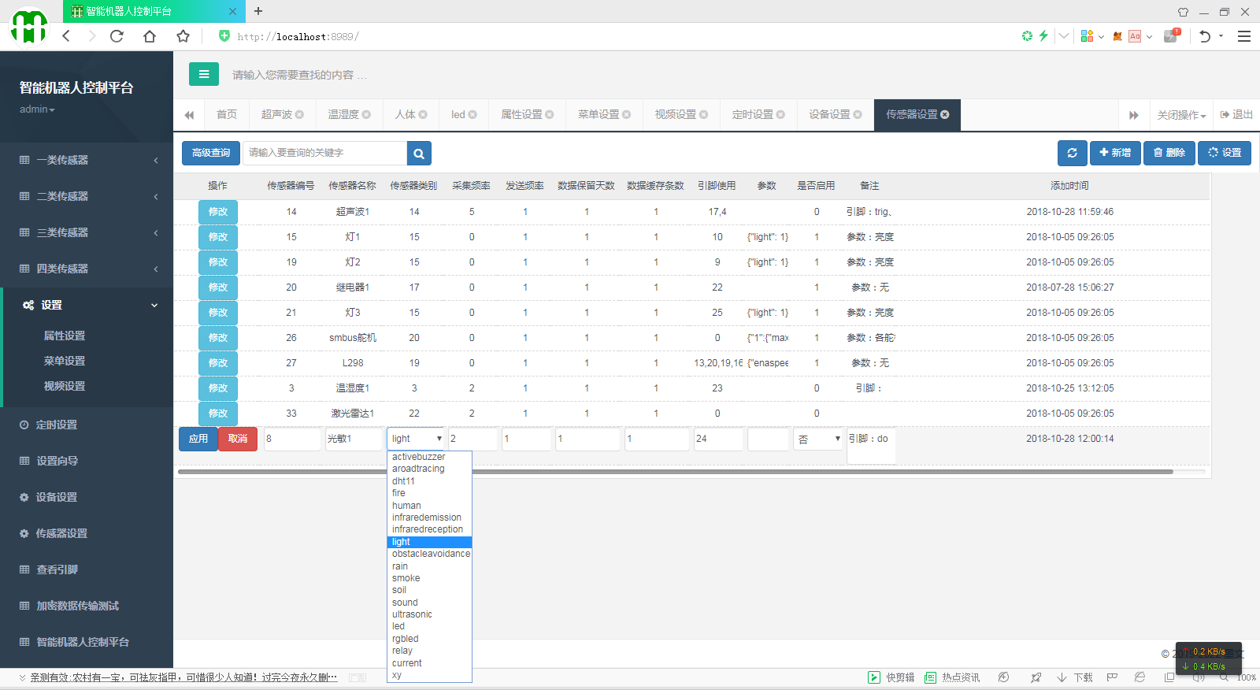Expand the 一类传感器 sidebar menu
The height and width of the screenshot is (690, 1260).
coord(87,160)
